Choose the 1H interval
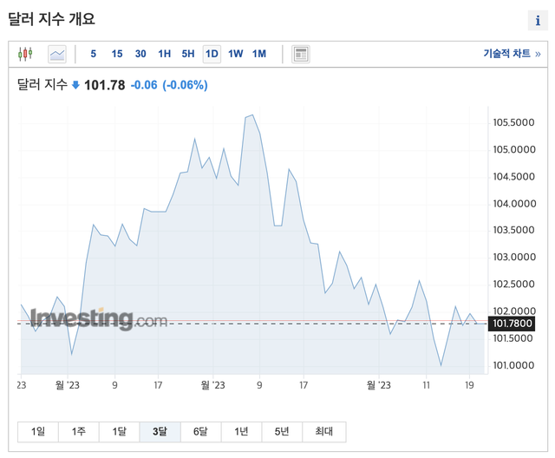This screenshot has height=458, width=555. tap(164, 54)
